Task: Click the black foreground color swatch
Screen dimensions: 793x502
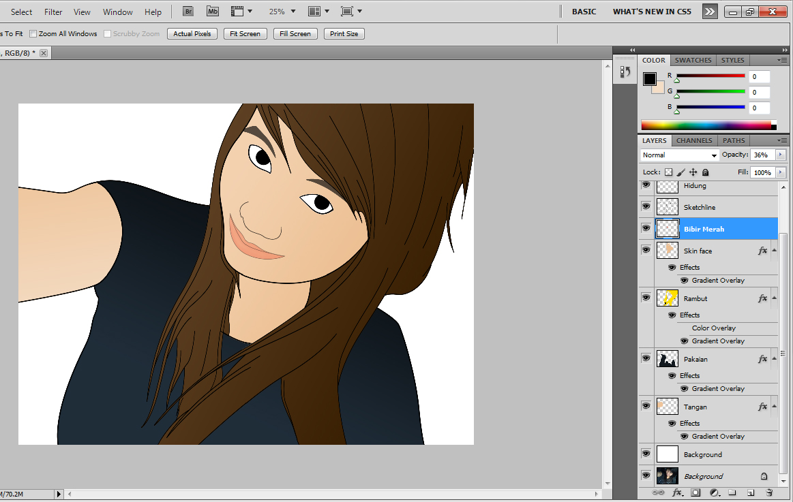Action: pyautogui.click(x=649, y=79)
